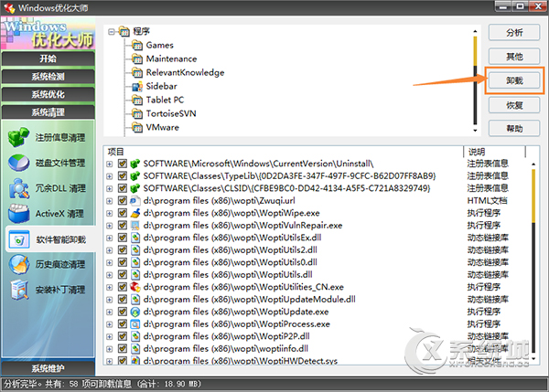Screen dimensions: 549x392
Task: Uncheck the CurrentVersion\Uninstall registry entry
Action: (x=123, y=164)
